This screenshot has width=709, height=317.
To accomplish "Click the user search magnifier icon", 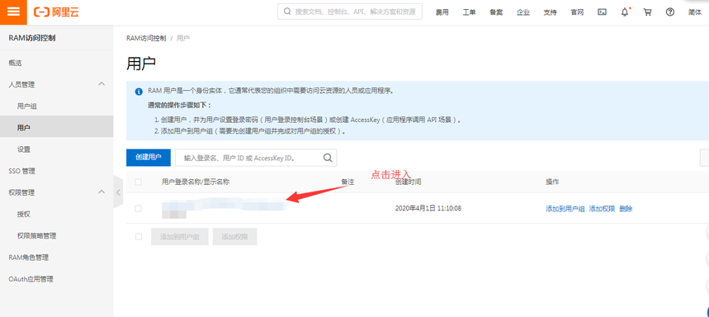I will 328,158.
